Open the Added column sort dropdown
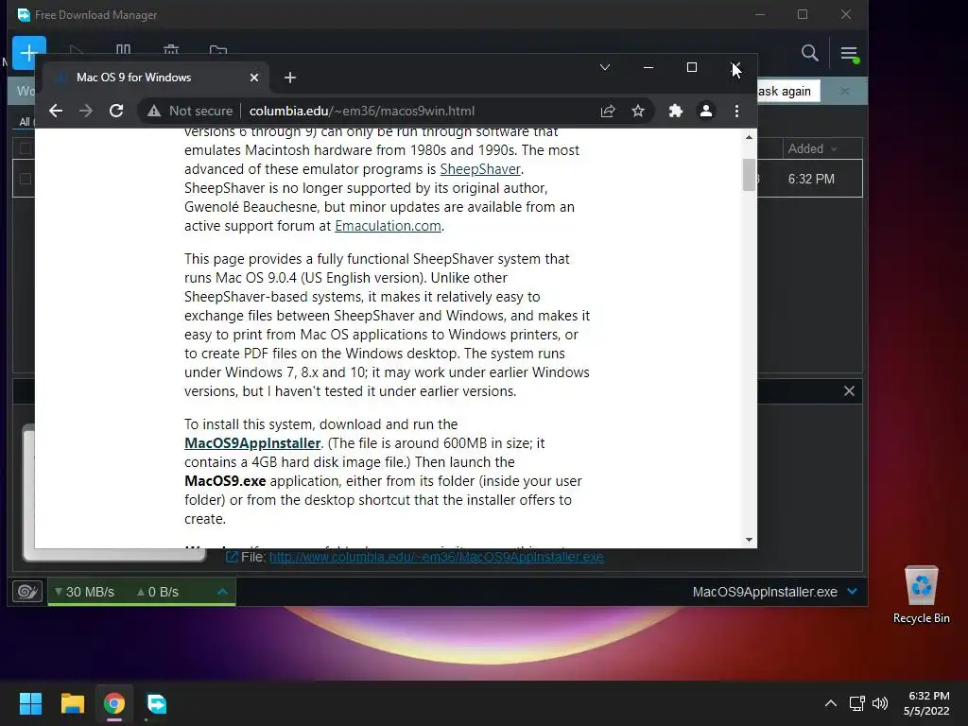The image size is (968, 726). (x=835, y=148)
